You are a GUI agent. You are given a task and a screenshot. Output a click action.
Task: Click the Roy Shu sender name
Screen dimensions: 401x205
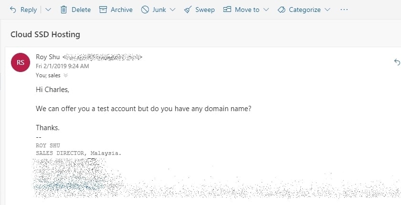tap(48, 57)
